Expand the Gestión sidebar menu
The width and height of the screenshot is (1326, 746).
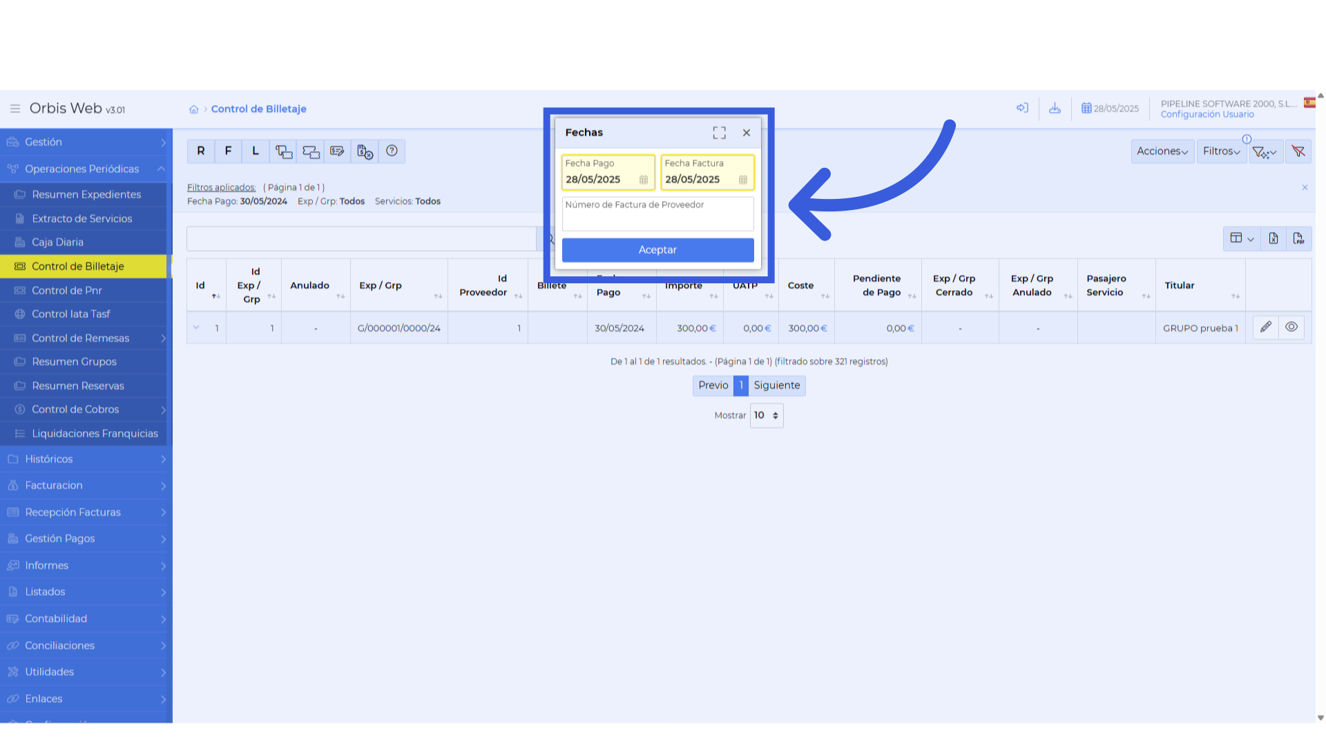pos(86,142)
